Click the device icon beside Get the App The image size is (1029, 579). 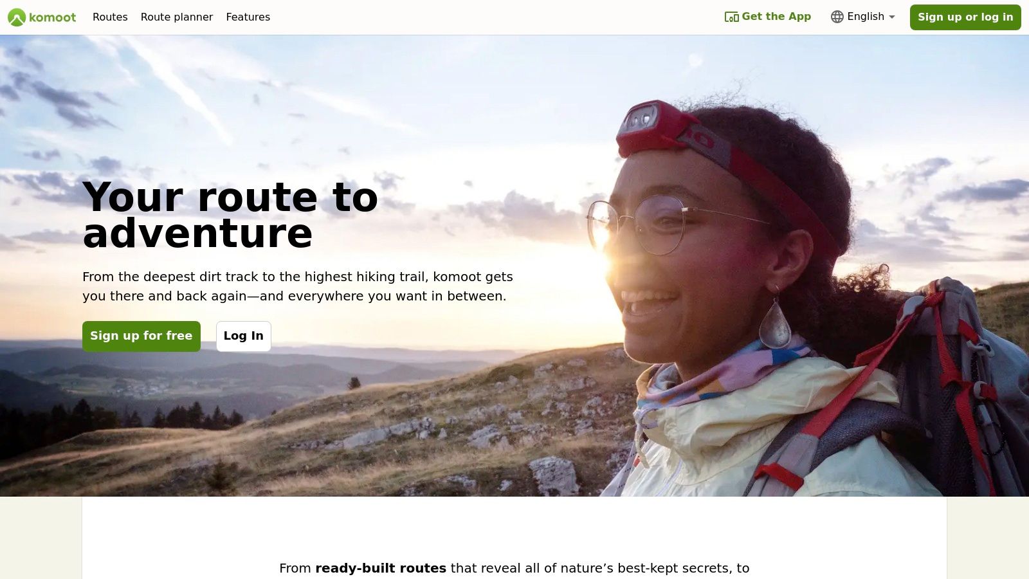point(732,17)
